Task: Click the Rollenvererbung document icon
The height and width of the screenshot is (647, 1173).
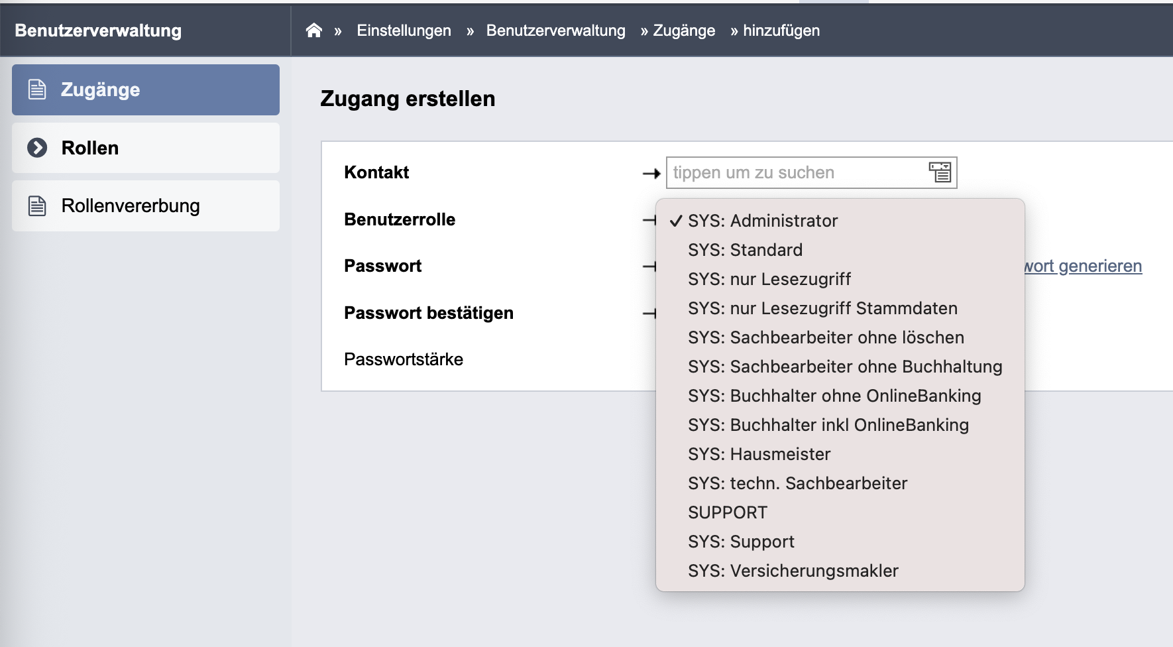Action: 37,206
